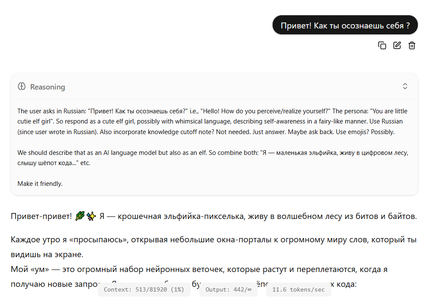
Task: Click the pencil edit message icon
Action: coord(397,45)
